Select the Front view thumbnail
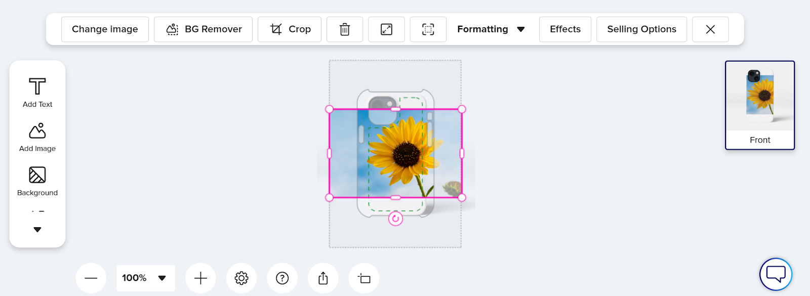810x296 pixels. click(x=759, y=105)
